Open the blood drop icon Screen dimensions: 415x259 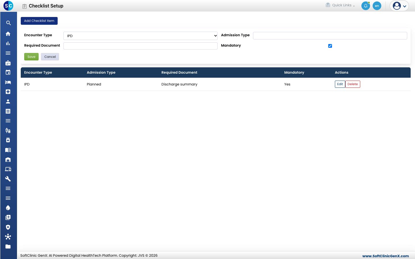[8, 208]
